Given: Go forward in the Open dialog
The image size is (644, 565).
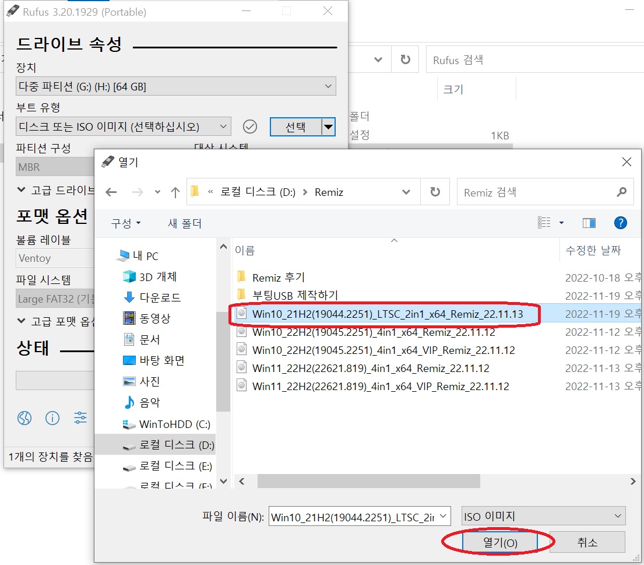Looking at the screenshot, I should pos(138,192).
